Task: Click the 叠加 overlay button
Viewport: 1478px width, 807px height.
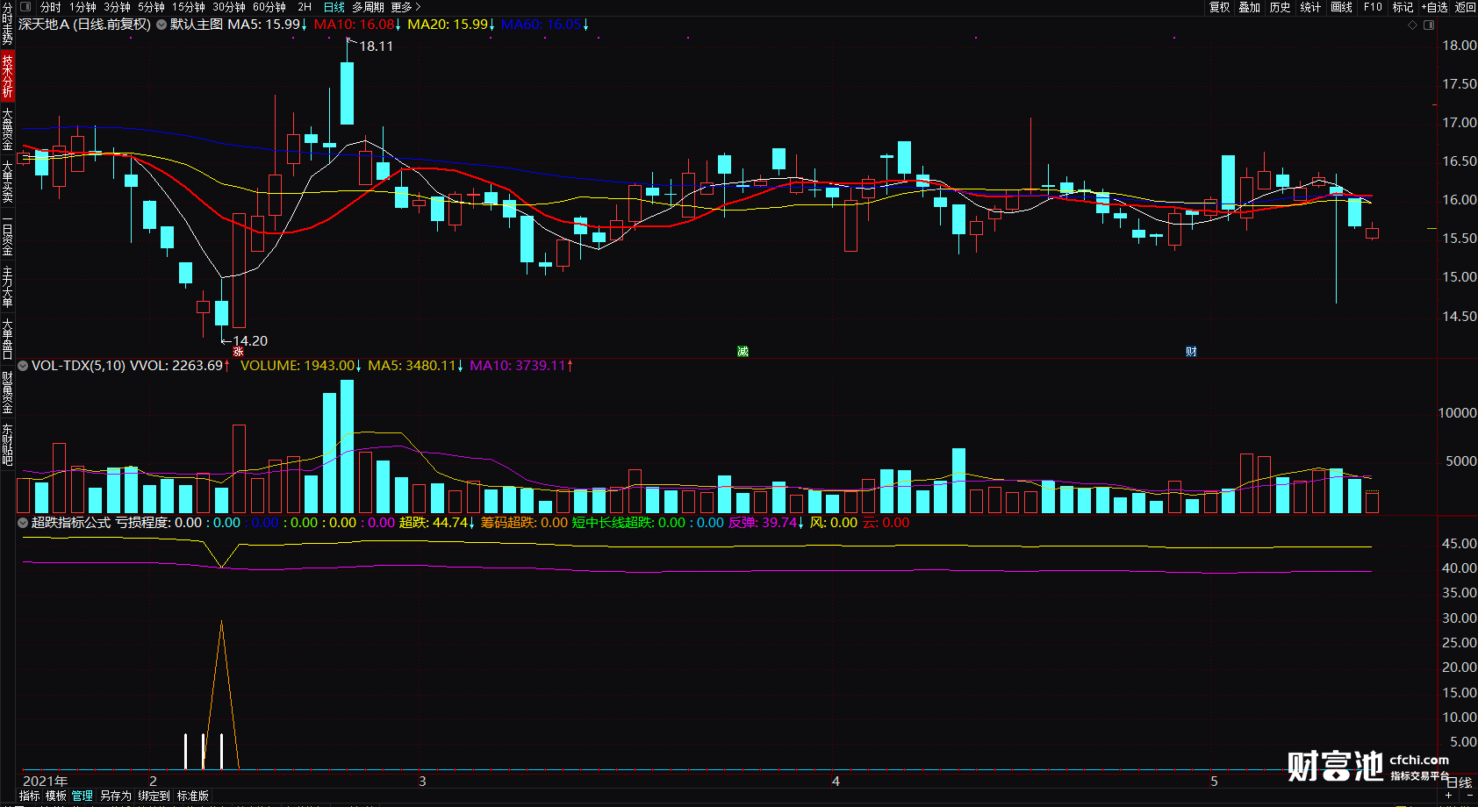Action: pos(1250,7)
